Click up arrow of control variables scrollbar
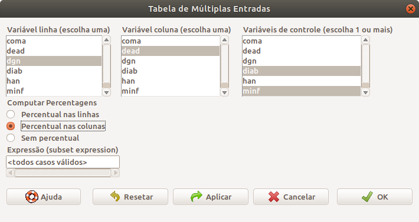This screenshot has width=419, height=222. coord(365,40)
